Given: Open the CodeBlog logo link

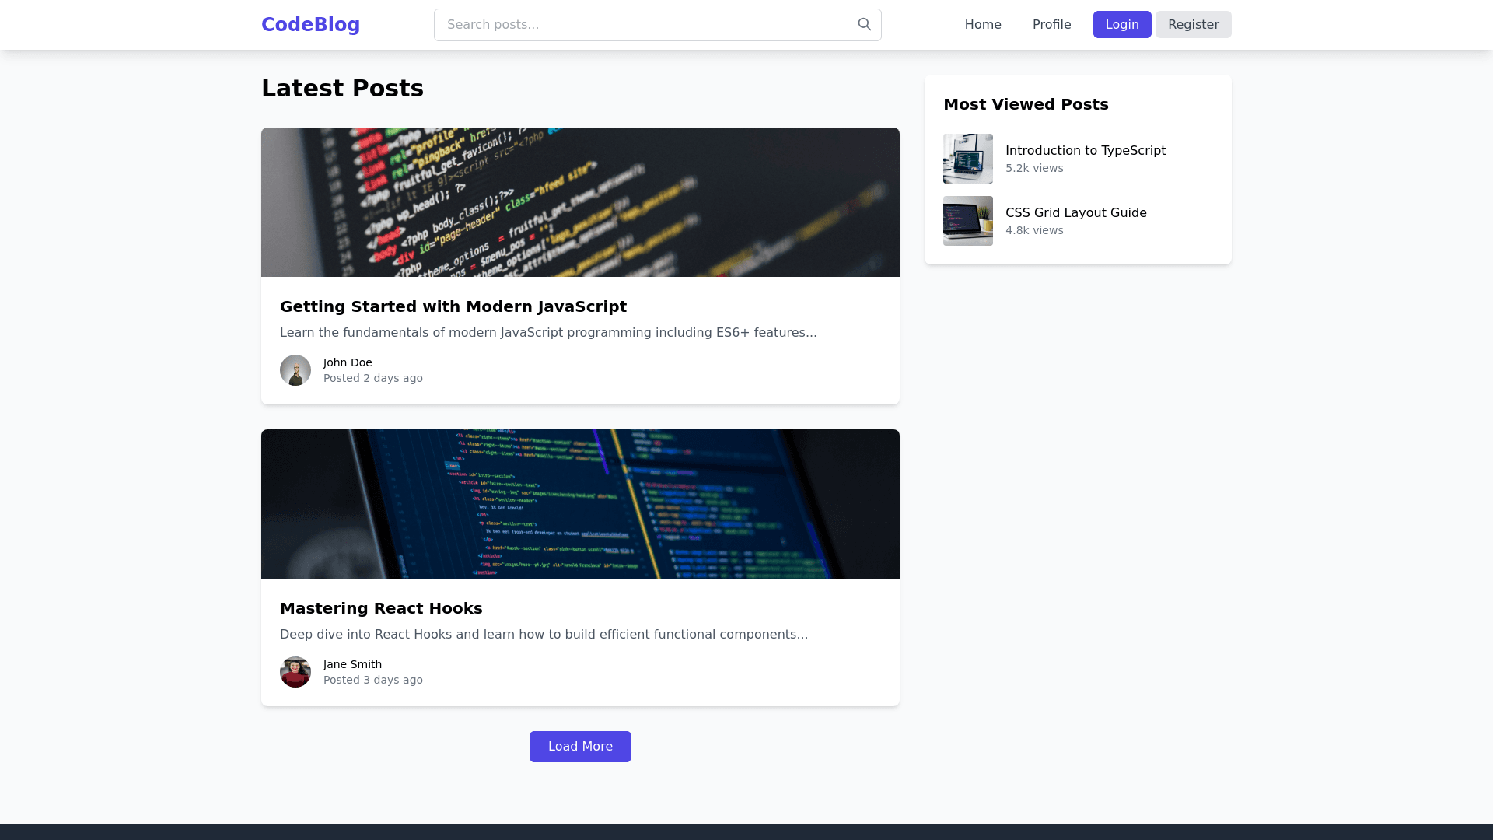Looking at the screenshot, I should click(x=310, y=25).
